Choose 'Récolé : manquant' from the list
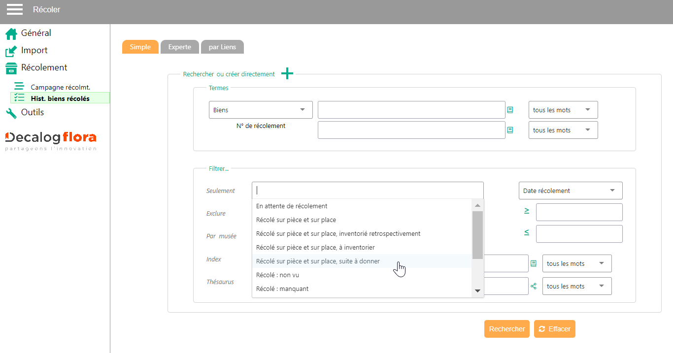This screenshot has width=673, height=353. (282, 289)
